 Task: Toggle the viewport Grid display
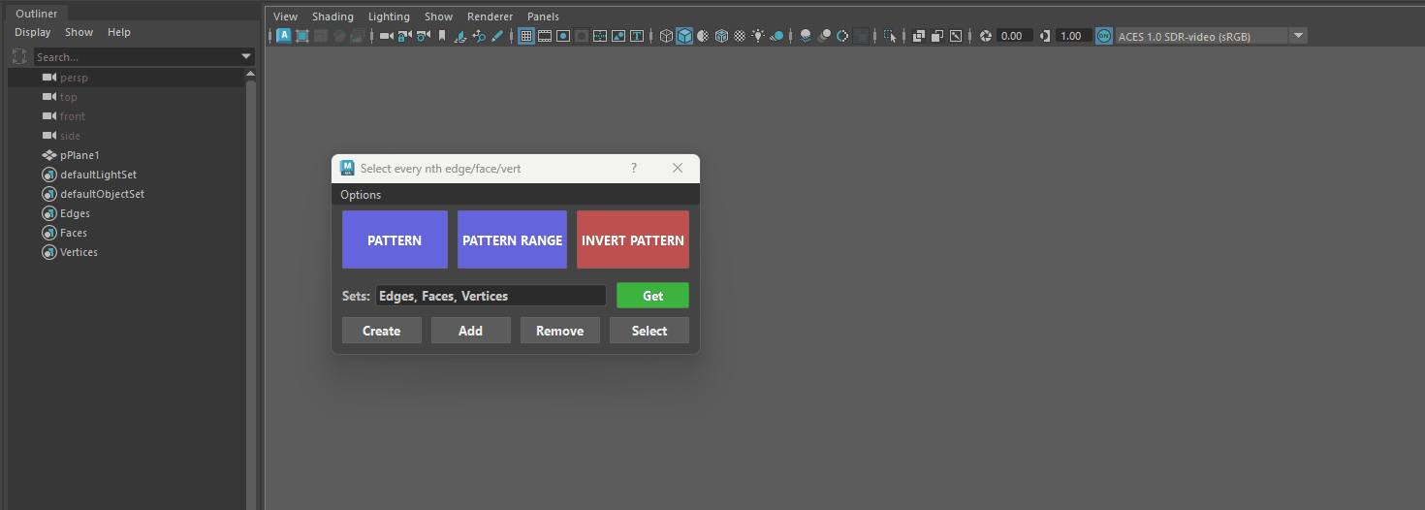click(x=526, y=36)
